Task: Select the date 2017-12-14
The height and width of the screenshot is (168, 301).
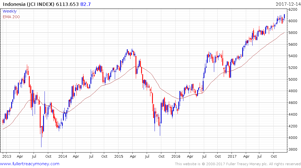Action: [288, 4]
